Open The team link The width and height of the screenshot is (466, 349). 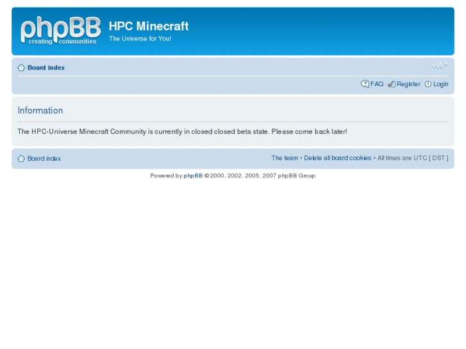click(x=285, y=158)
